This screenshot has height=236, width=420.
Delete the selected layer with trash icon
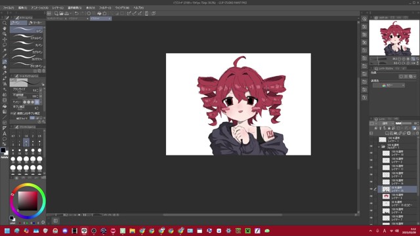(417, 133)
